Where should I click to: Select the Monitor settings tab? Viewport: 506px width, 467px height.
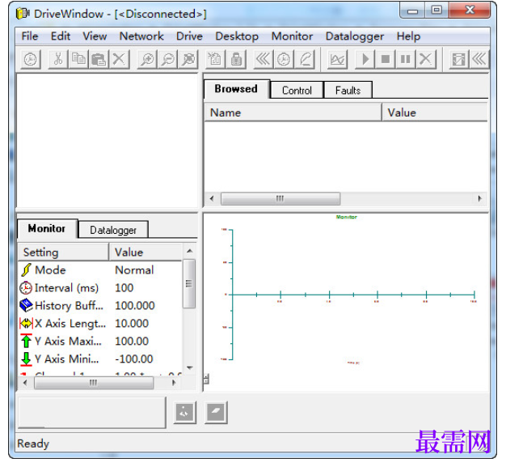(x=47, y=228)
